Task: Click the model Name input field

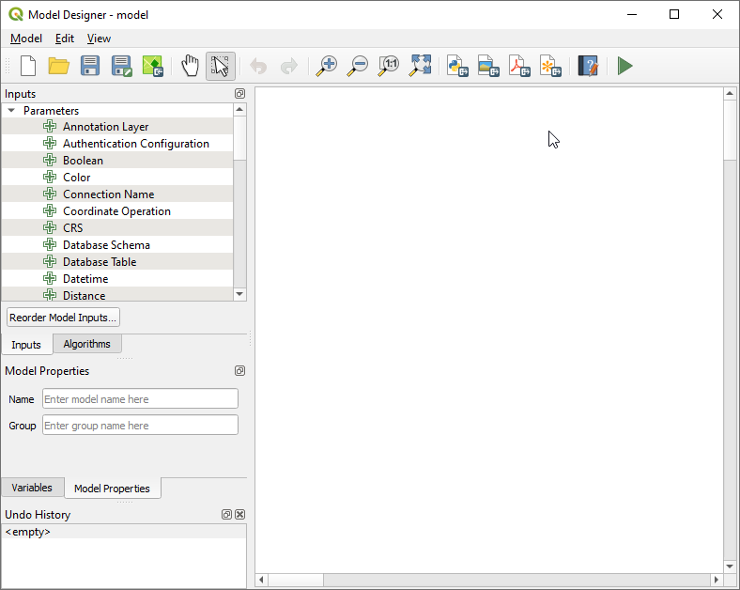Action: 140,399
